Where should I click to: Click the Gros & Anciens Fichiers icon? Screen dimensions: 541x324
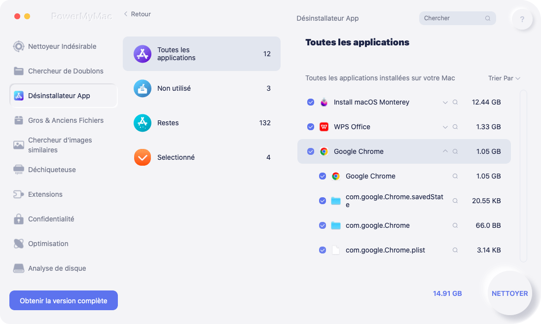point(19,120)
